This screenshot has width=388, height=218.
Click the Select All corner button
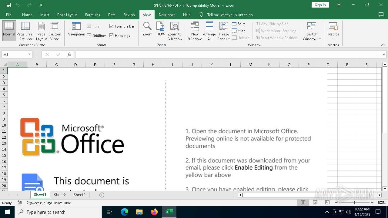[x=4, y=64]
